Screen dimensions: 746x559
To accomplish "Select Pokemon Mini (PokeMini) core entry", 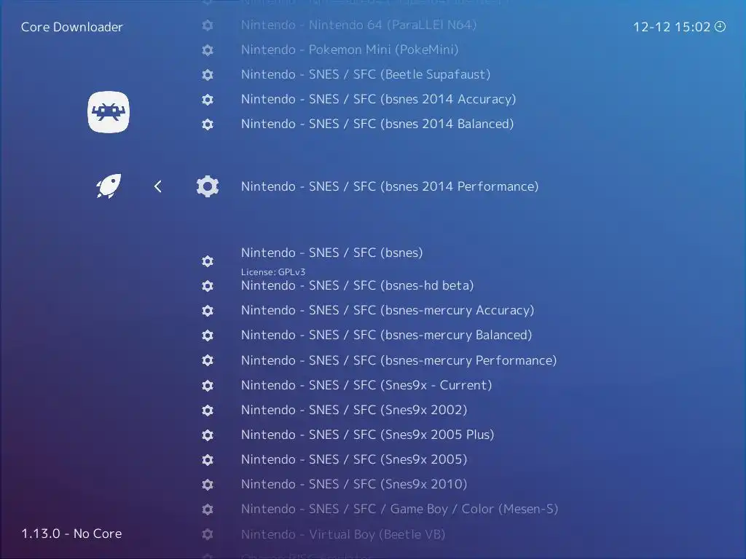I will click(350, 49).
